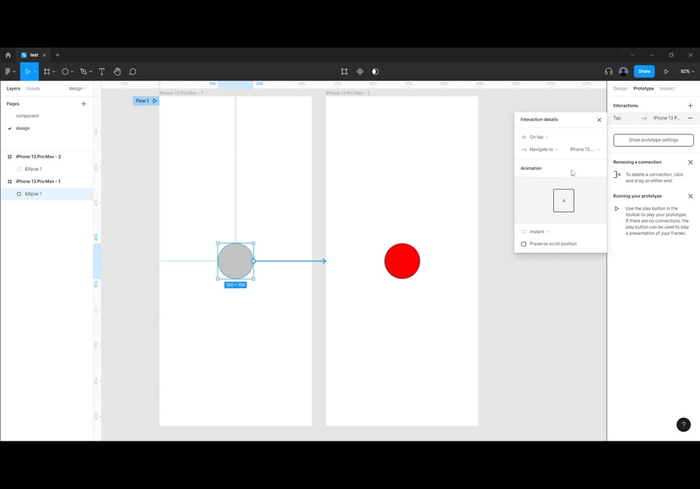Enable Preserve scroll position checkbox
Image resolution: width=700 pixels, height=489 pixels.
[523, 244]
